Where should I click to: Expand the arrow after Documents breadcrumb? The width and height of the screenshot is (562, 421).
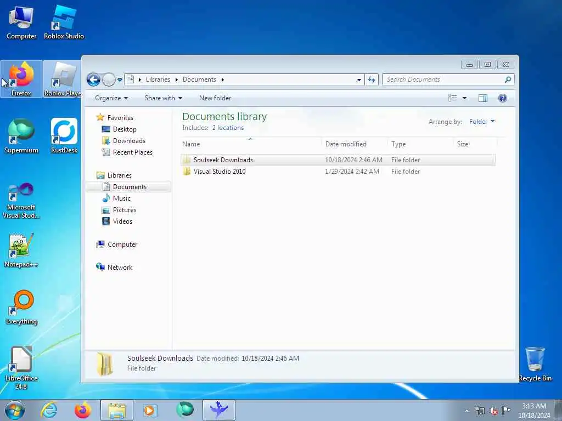(222, 80)
